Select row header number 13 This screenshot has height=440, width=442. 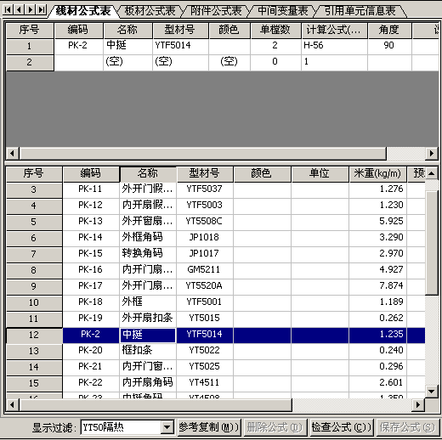click(x=34, y=351)
